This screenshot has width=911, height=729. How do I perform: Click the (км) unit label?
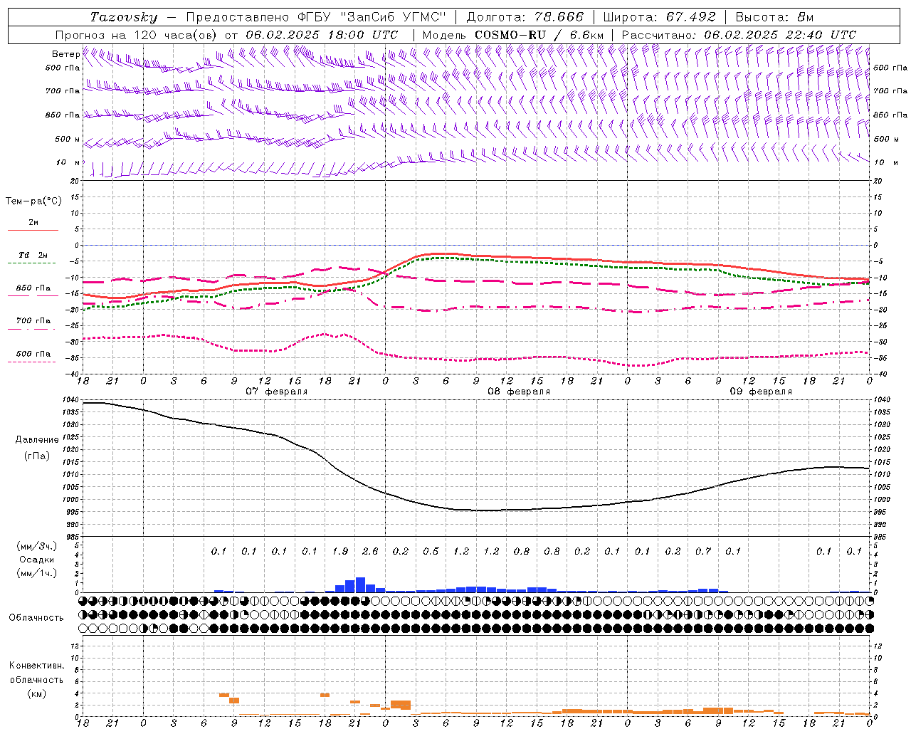37,693
